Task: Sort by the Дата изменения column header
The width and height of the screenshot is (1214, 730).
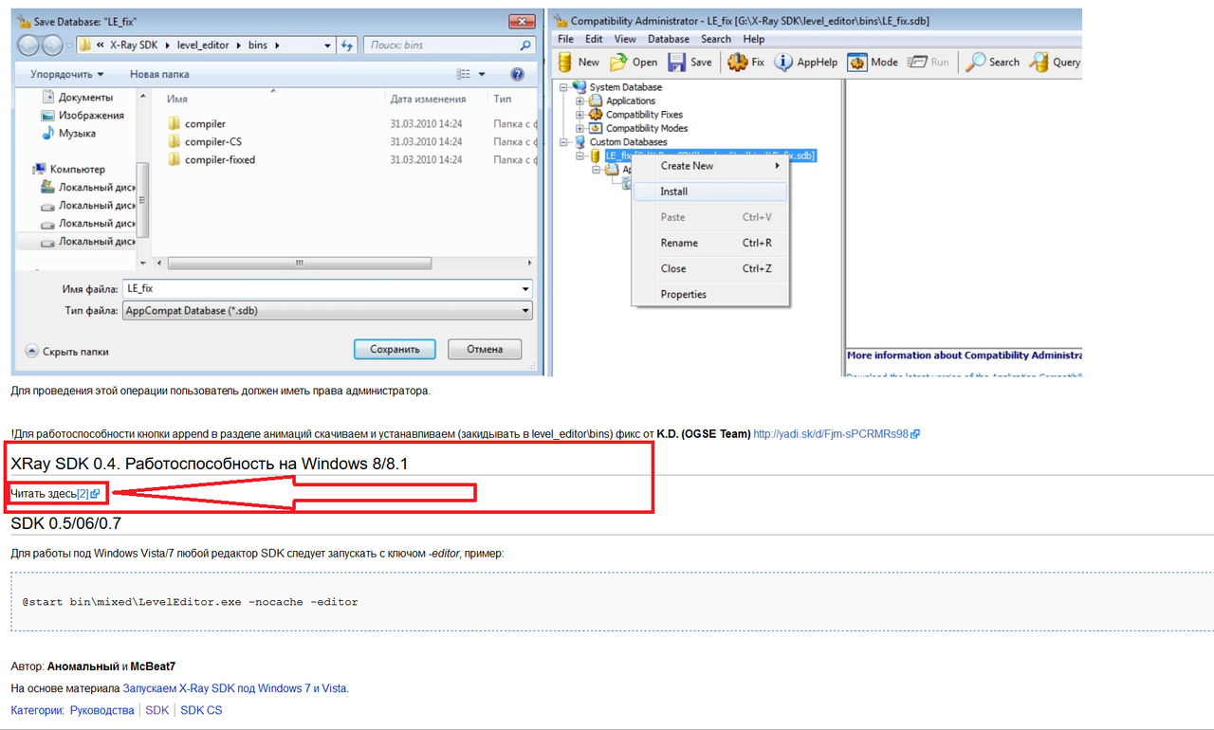Action: point(428,99)
